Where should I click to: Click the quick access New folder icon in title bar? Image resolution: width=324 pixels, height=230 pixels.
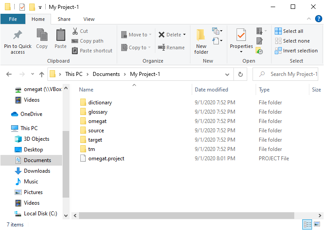point(32,7)
